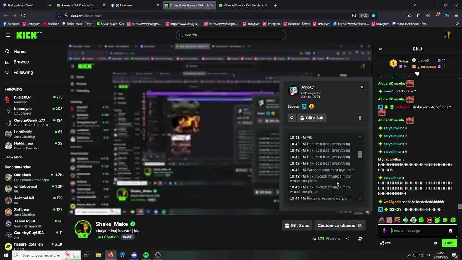462x260 pixels.
Task: Click the main chat scrollbar thumb
Action: (x=460, y=206)
